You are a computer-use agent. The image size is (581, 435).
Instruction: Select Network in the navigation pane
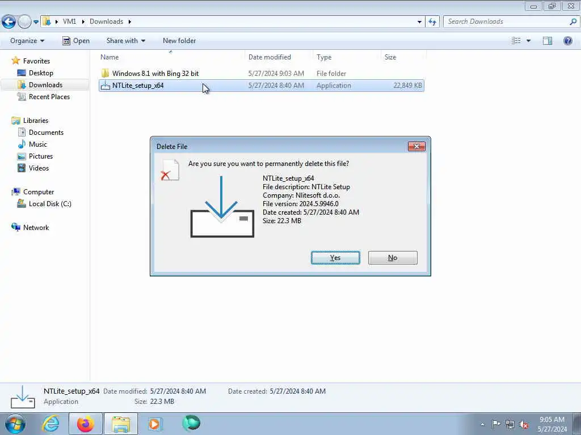36,228
